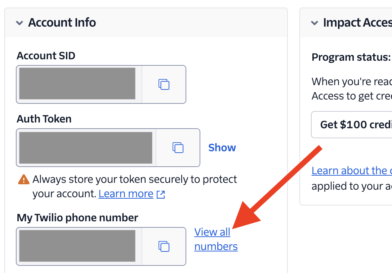Click the Account Info header title
The height and width of the screenshot is (273, 392).
tap(62, 22)
